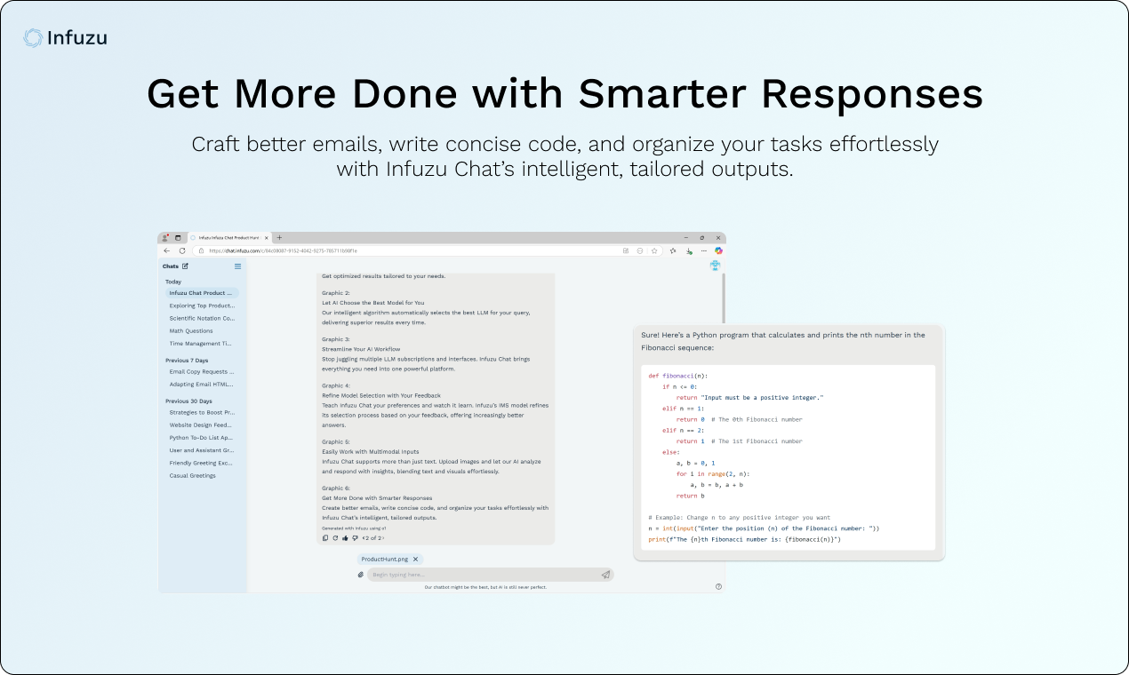The image size is (1129, 675).
Task: Go to next response version arrow
Action: 383,538
